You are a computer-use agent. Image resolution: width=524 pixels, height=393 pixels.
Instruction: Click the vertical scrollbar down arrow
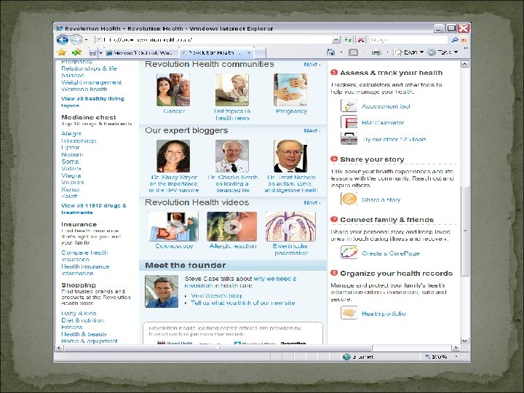[464, 341]
